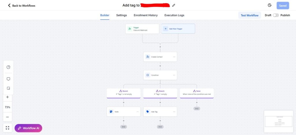Image resolution: width=296 pixels, height=135 pixels.
Task: Open the Execution Logs tab
Action: pos(174,15)
